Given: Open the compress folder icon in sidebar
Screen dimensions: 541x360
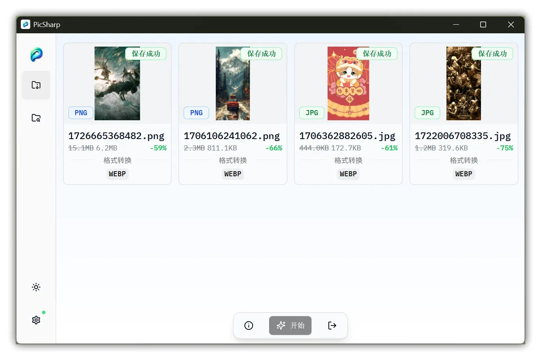Looking at the screenshot, I should pyautogui.click(x=36, y=85).
